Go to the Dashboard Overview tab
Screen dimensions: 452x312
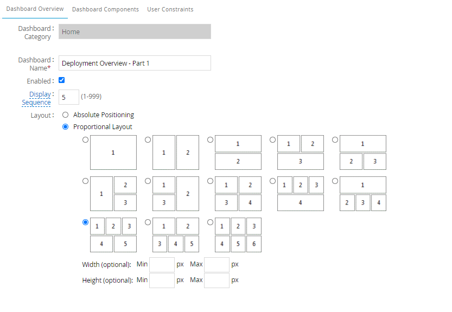tap(35, 9)
